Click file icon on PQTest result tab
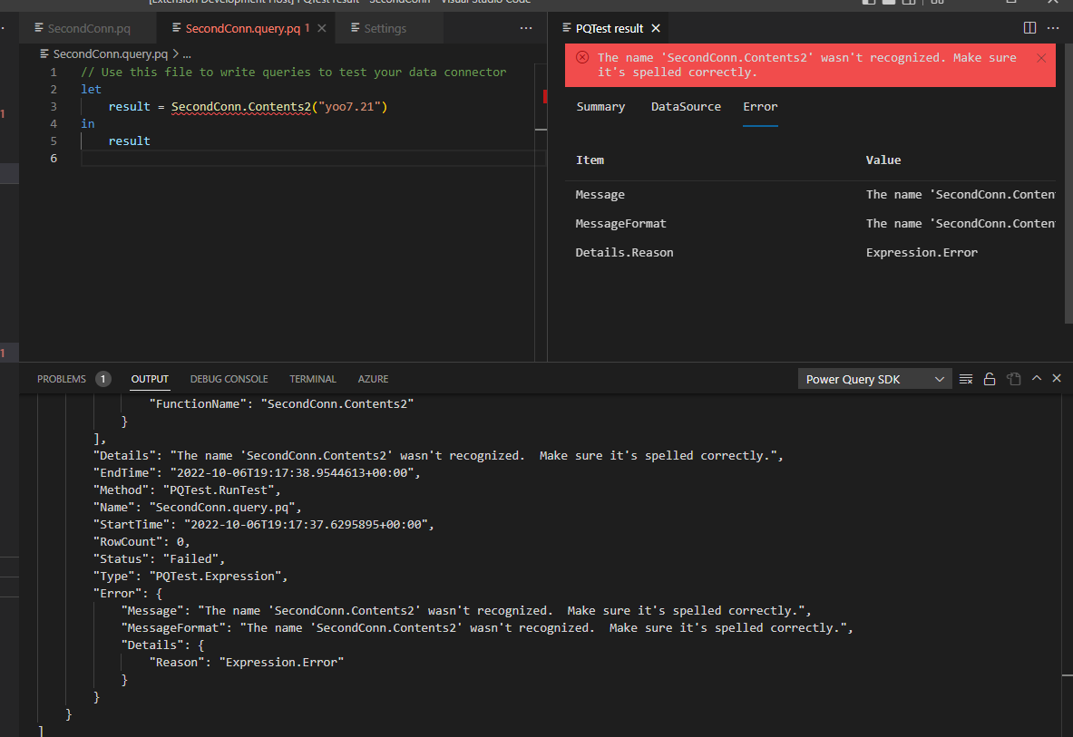The width and height of the screenshot is (1073, 737). (x=567, y=28)
